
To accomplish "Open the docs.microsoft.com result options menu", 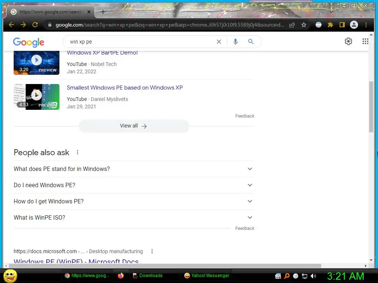I will (152, 251).
